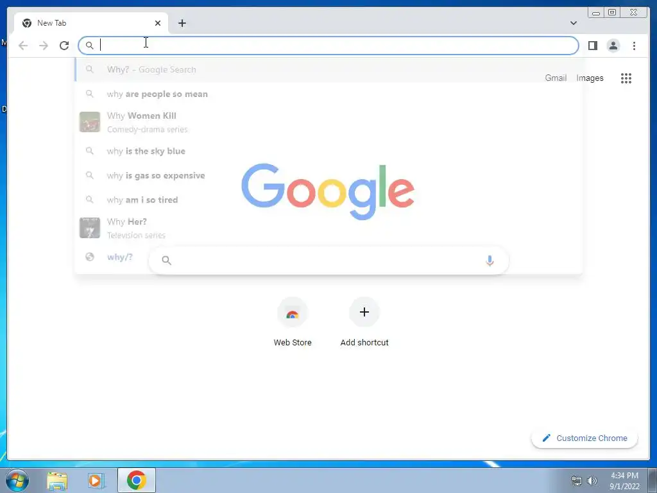Click the Chrome taskbar icon

click(x=136, y=480)
